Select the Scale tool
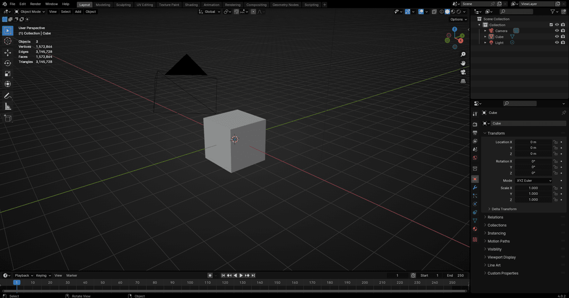Viewport: 569px width, 298px height. tap(8, 73)
